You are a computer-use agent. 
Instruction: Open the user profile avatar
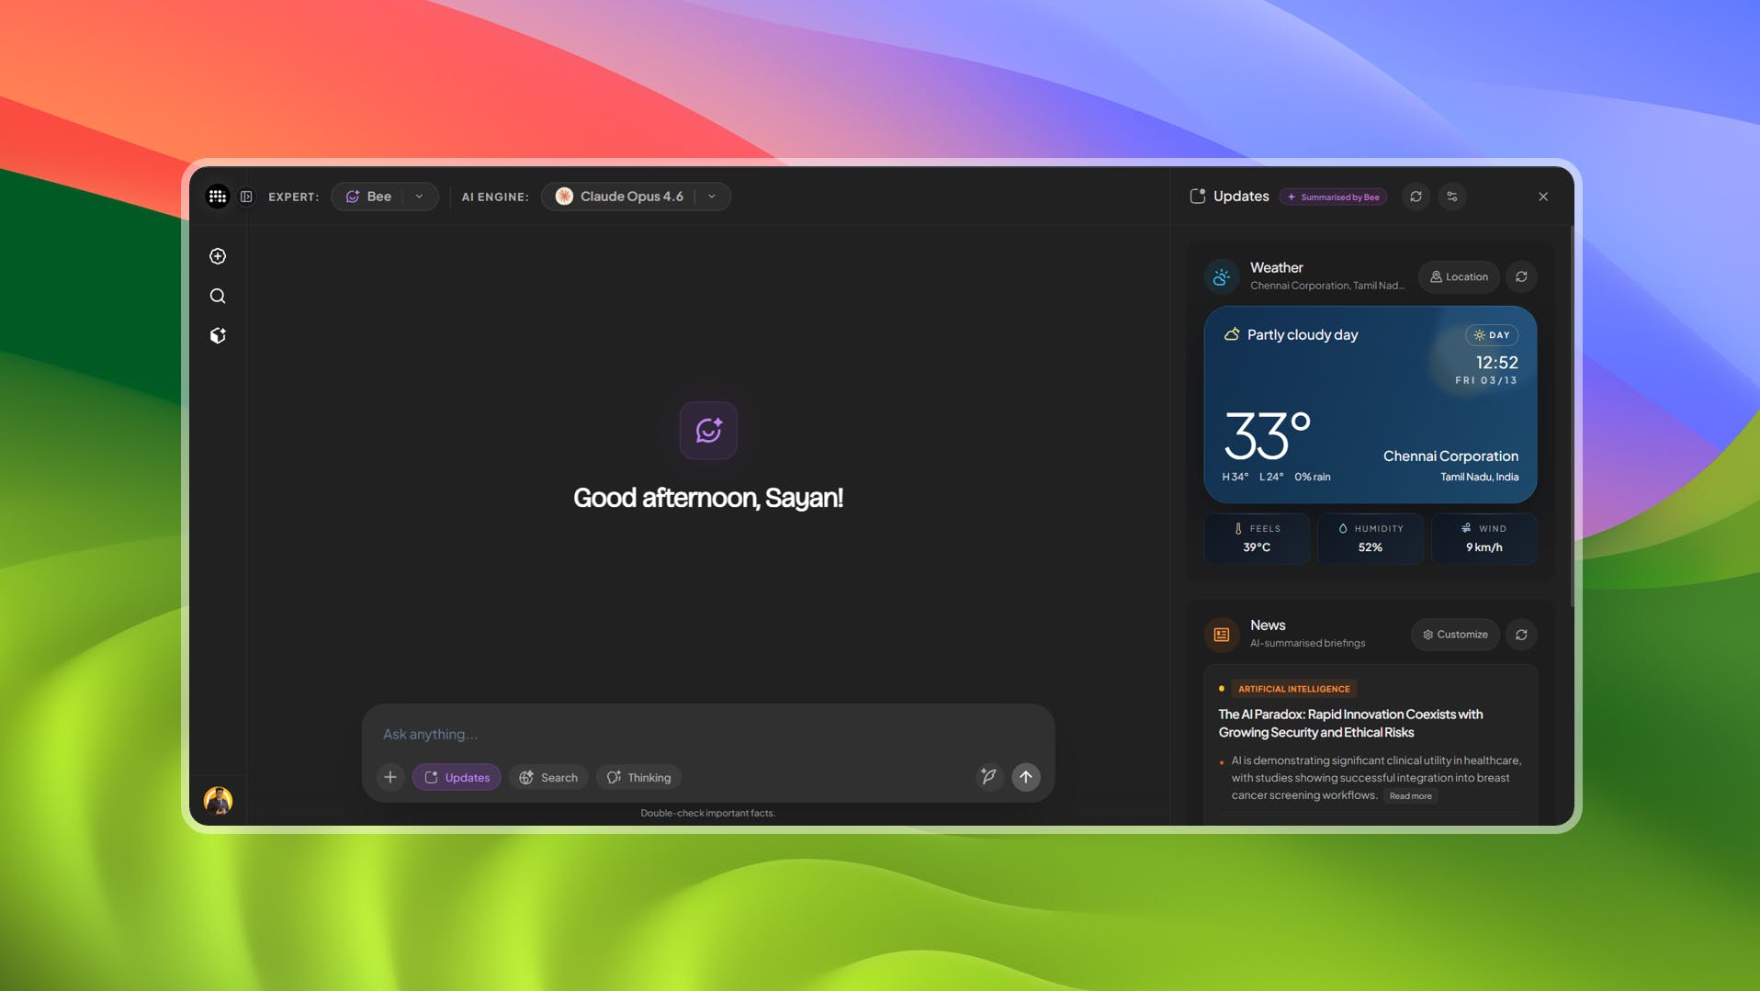pos(218,801)
